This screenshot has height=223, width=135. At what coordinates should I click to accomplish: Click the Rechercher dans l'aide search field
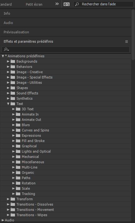[104, 4]
